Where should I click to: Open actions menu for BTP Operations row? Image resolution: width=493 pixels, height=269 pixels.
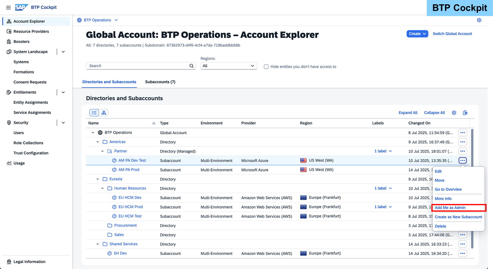(x=462, y=133)
